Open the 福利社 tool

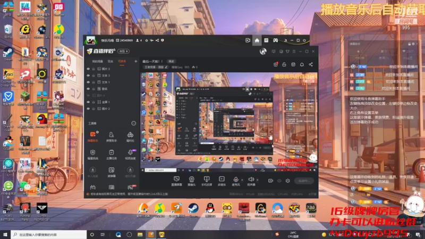tap(130, 136)
